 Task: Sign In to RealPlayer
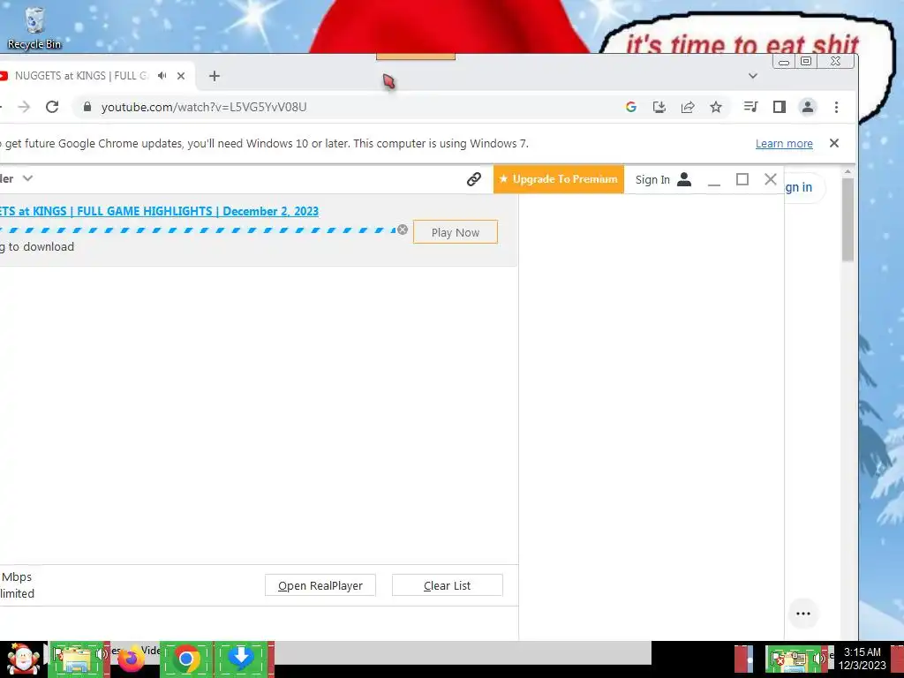click(x=663, y=179)
